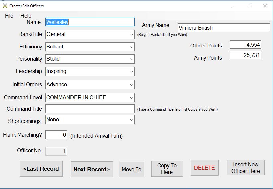This screenshot has width=273, height=189.
Task: Go to the previous record with <Last Record
Action: point(41,169)
